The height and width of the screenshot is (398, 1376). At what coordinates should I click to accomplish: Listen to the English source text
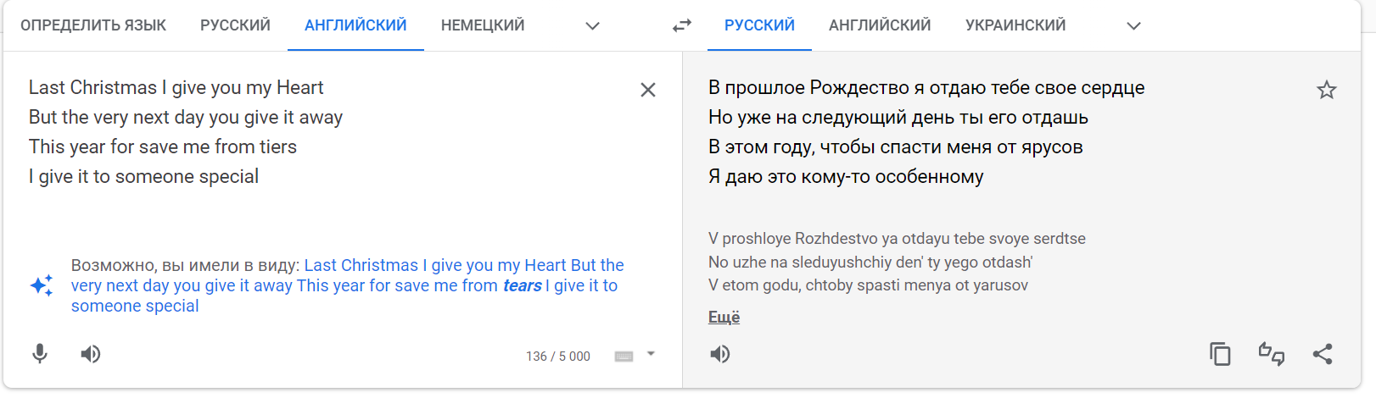coord(91,354)
